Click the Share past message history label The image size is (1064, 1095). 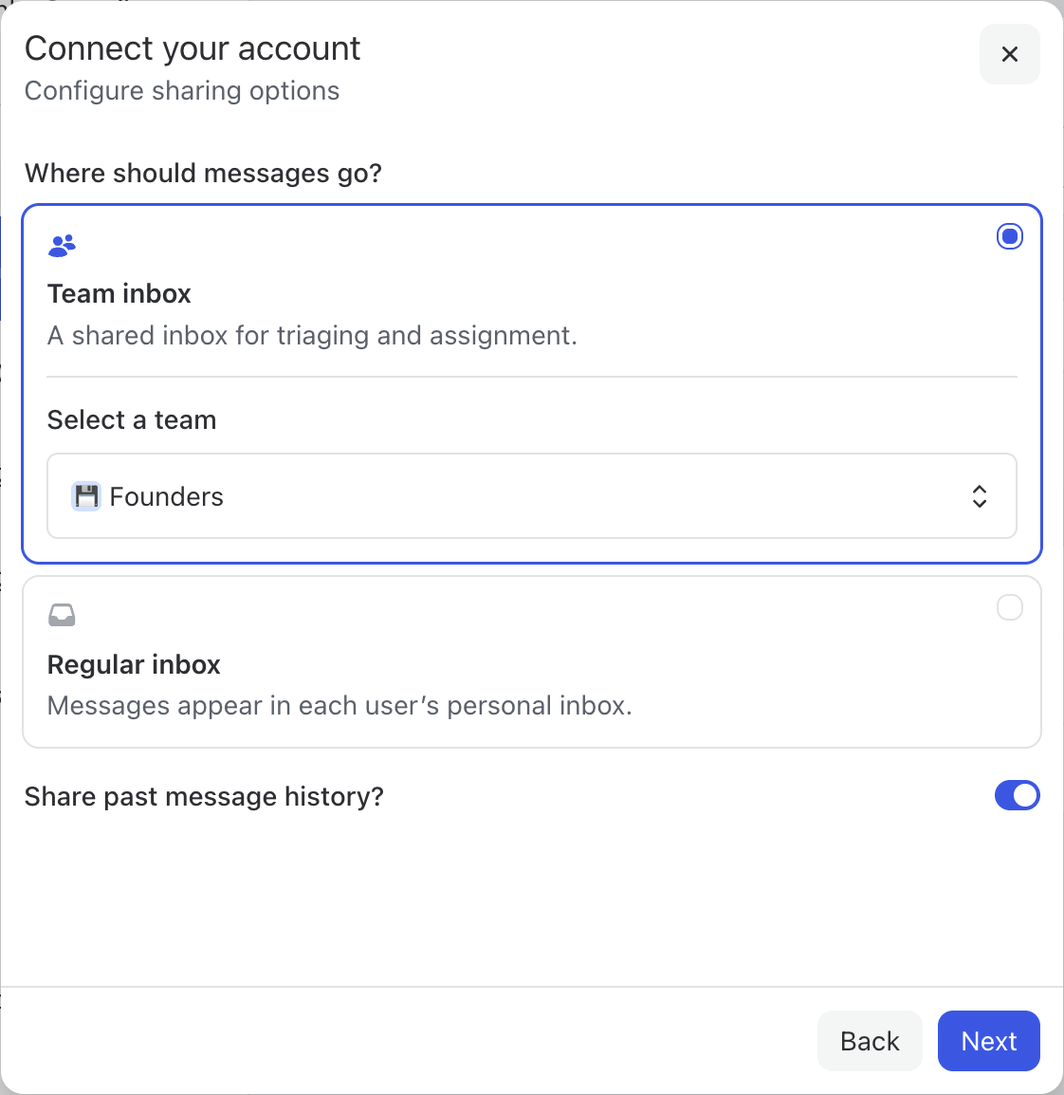coord(204,796)
